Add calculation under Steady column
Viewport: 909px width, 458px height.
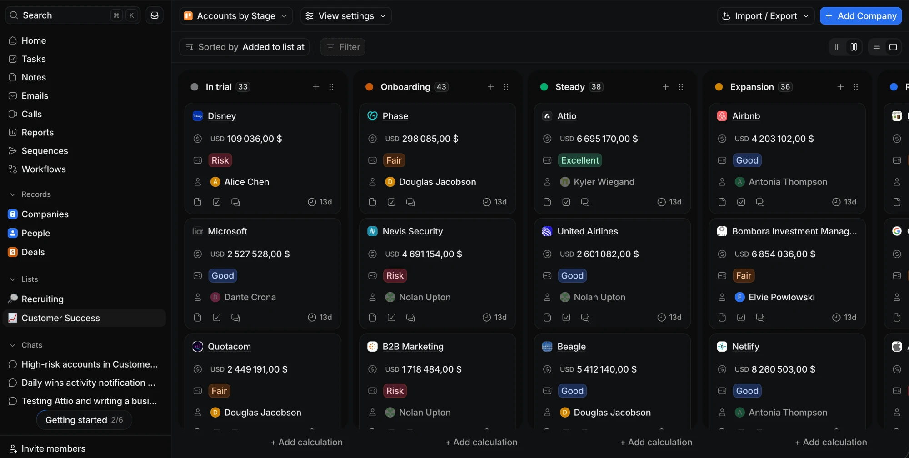tap(656, 442)
